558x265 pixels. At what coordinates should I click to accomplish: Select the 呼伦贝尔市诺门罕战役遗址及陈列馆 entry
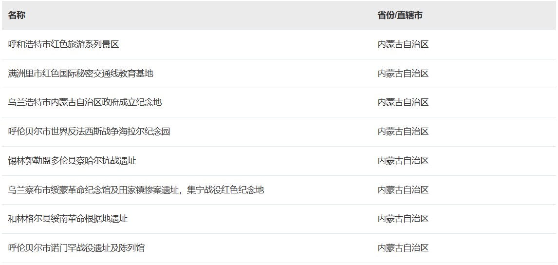point(76,247)
